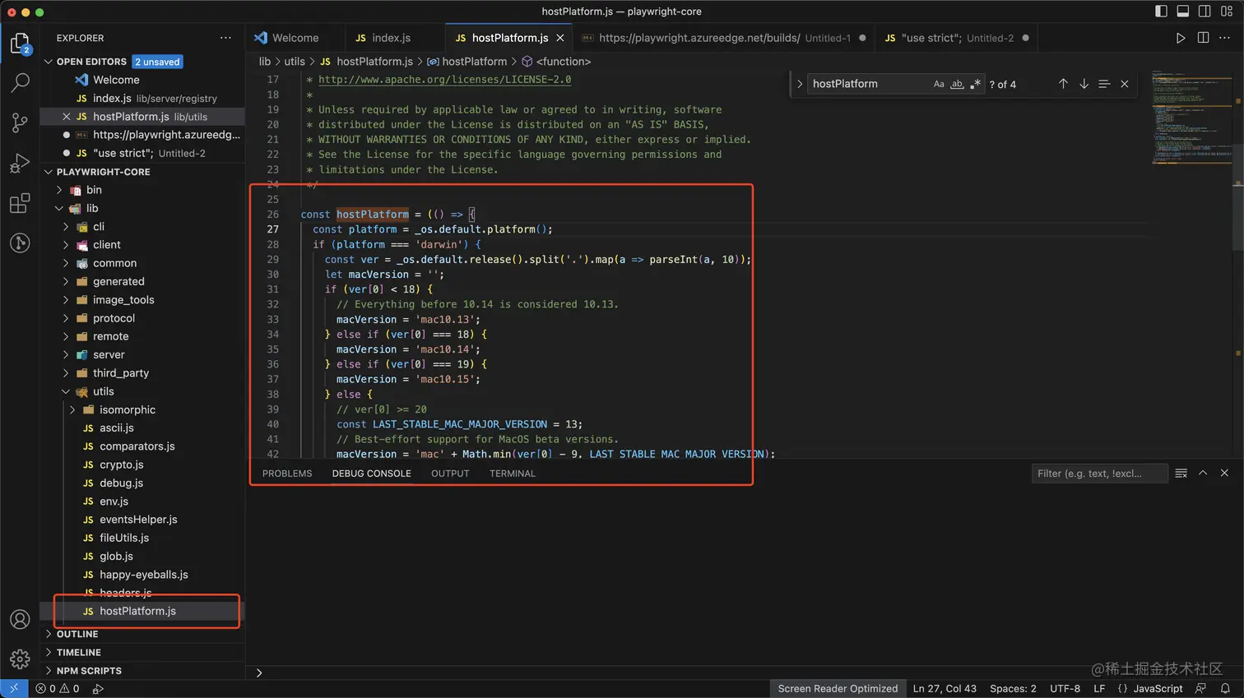Close hostPlatform.js in Open Editors list
Screen dimensions: 1244x698
[67, 117]
